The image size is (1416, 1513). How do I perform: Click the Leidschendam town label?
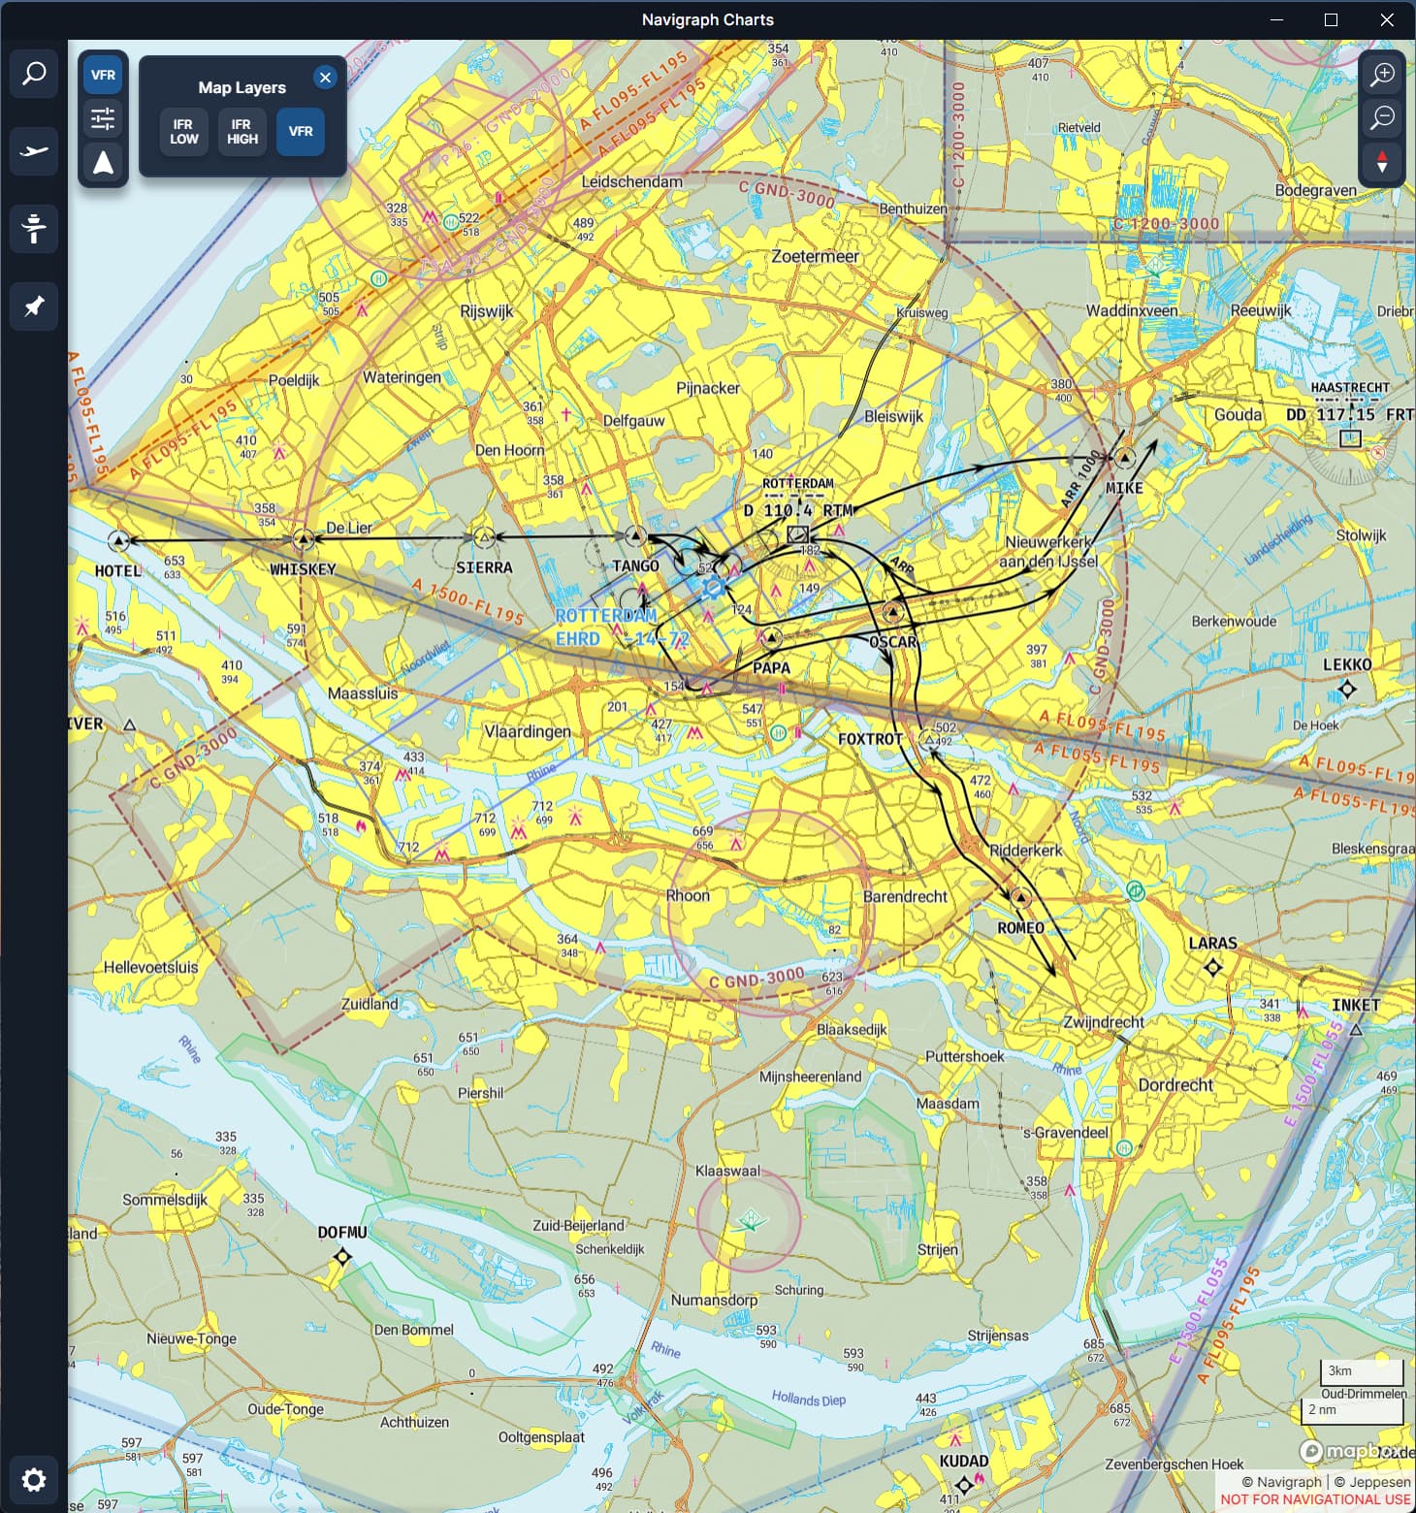(x=631, y=181)
